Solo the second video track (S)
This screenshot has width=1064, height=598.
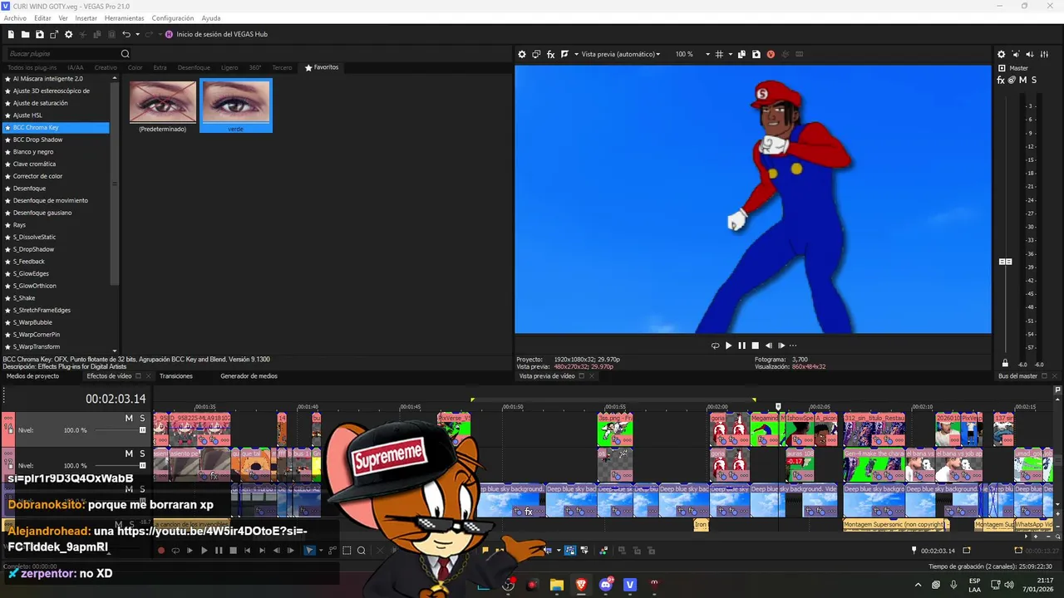(142, 453)
